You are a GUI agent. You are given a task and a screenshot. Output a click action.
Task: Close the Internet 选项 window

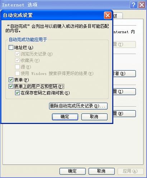(x=142, y=5)
